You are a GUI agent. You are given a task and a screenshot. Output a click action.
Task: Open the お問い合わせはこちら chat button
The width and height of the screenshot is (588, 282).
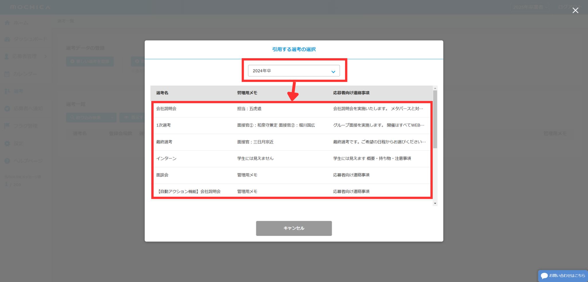click(x=563, y=276)
